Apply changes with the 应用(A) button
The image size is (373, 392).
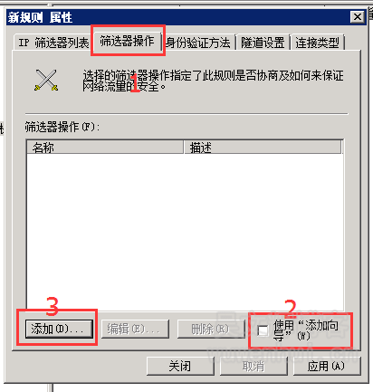point(327,366)
